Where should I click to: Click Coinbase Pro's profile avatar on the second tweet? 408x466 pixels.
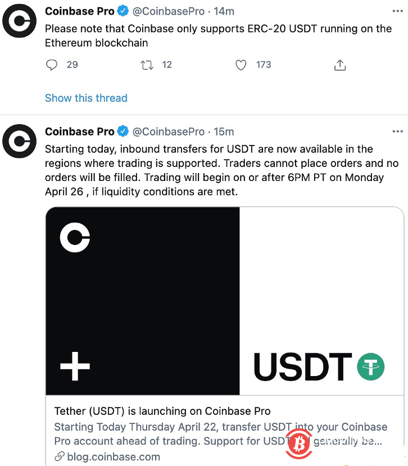click(19, 141)
